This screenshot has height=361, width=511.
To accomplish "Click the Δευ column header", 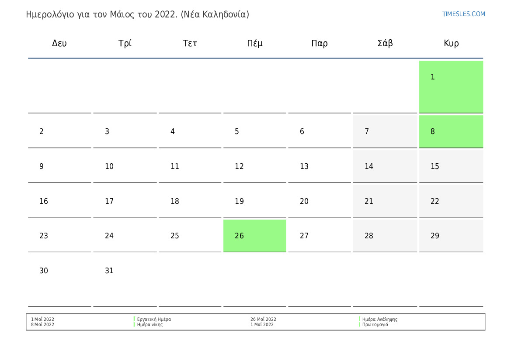I will (59, 43).
